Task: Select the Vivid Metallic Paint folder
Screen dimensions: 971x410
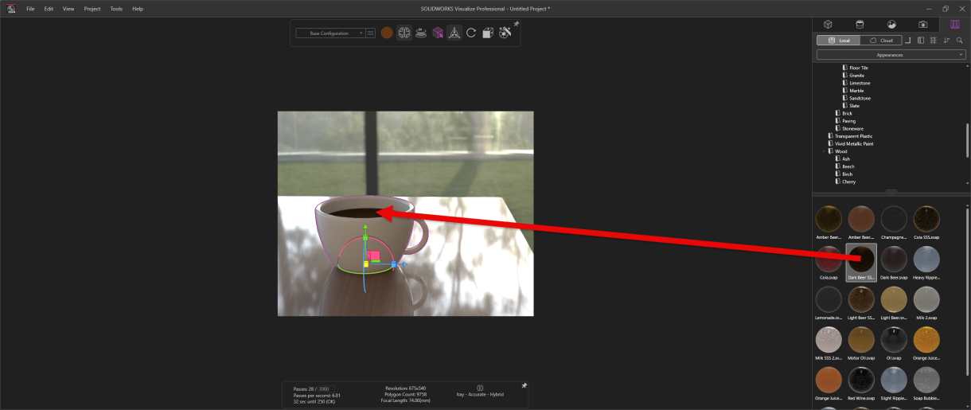Action: 855,143
